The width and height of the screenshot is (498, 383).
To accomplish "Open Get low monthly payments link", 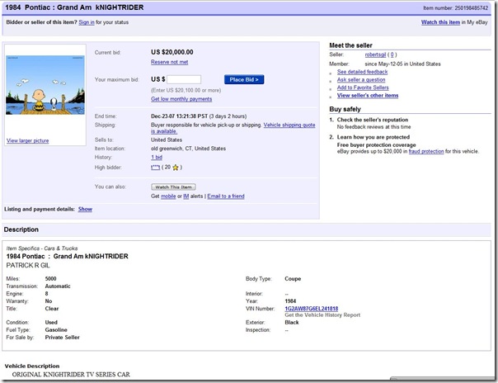I will point(181,99).
